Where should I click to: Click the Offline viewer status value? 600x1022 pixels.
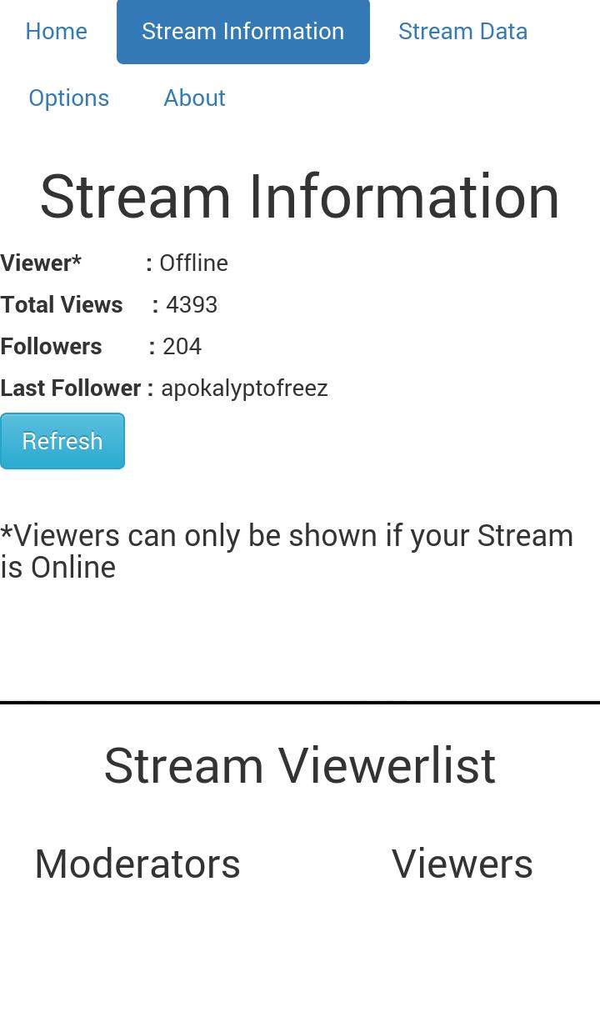(193, 263)
